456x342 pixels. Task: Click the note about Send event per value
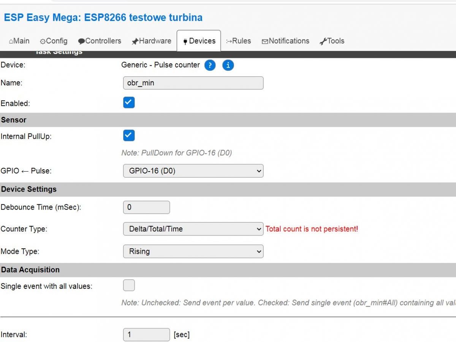pyautogui.click(x=288, y=303)
